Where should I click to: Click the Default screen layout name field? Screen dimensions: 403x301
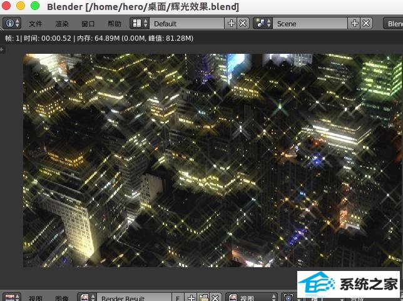[x=187, y=23]
